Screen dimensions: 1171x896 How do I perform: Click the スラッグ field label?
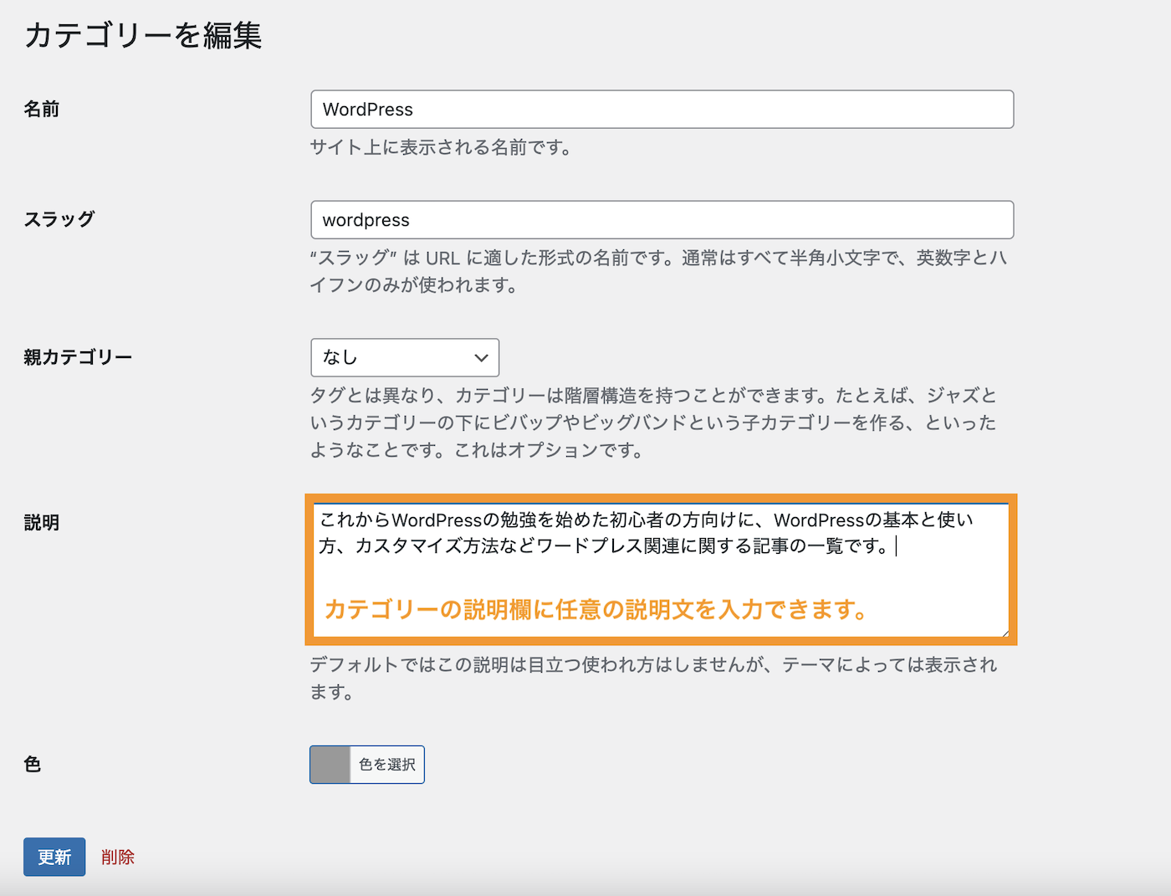[x=59, y=219]
